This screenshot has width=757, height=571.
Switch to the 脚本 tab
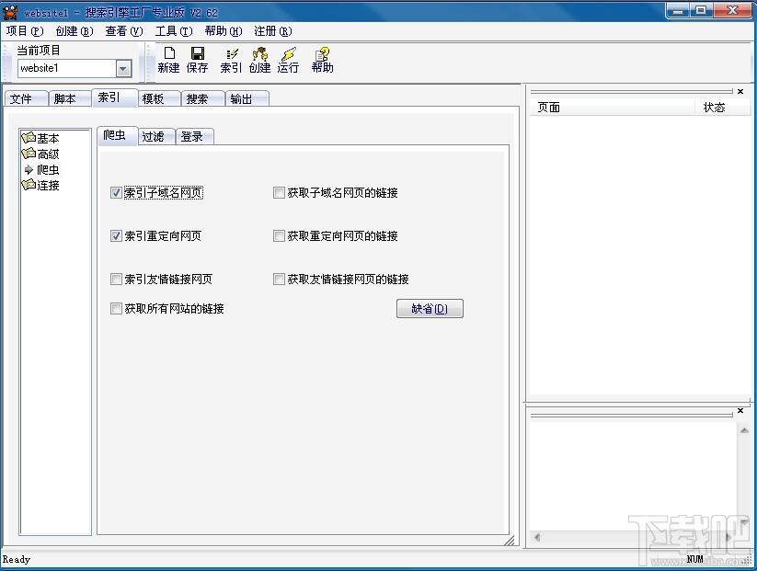pos(70,99)
